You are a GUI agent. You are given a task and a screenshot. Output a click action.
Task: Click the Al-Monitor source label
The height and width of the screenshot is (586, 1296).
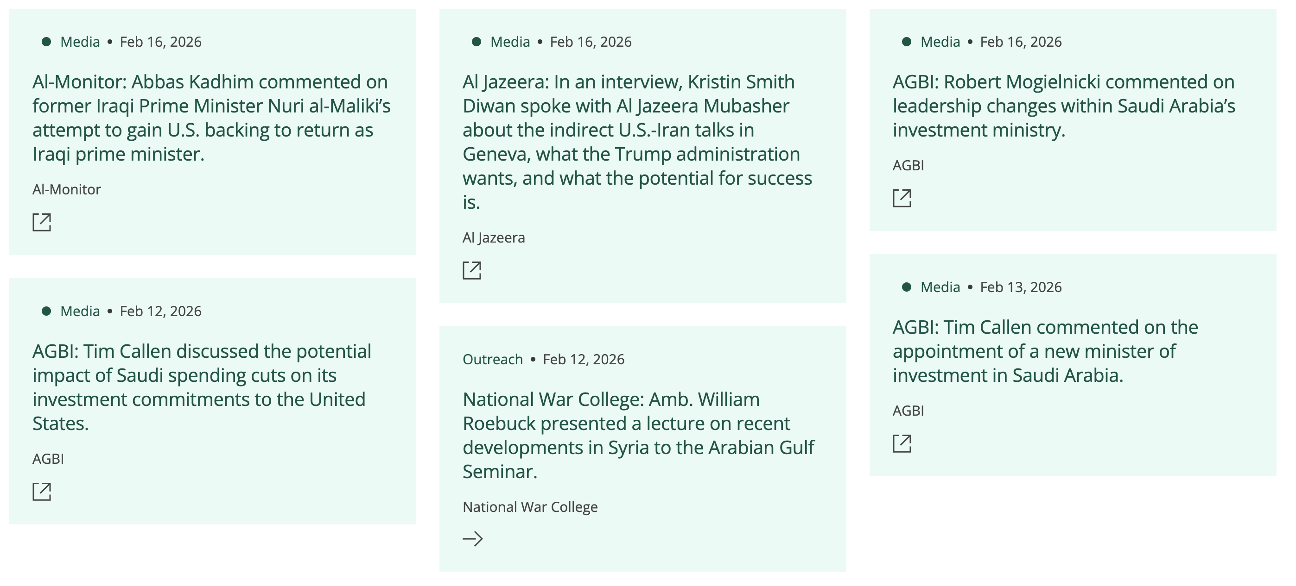point(66,189)
